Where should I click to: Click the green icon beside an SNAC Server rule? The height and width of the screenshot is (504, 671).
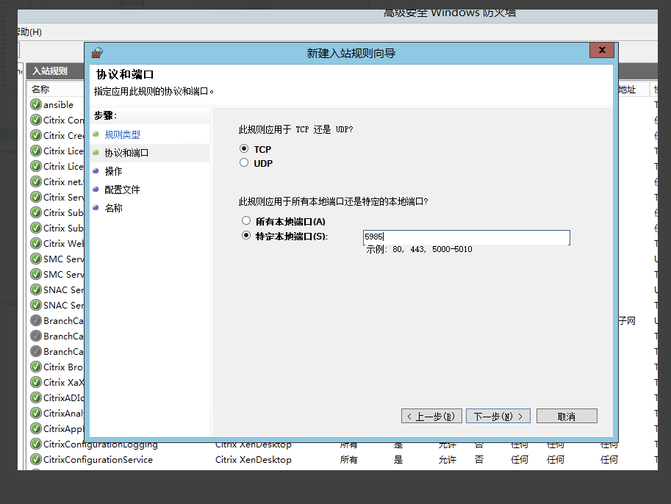coord(36,289)
